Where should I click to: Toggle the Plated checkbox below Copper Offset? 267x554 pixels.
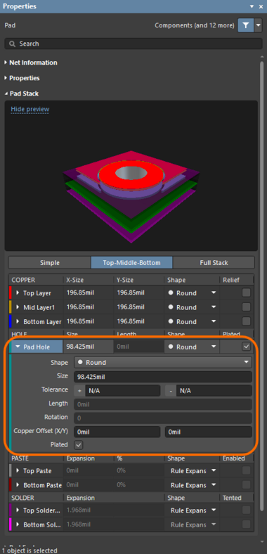[79, 445]
